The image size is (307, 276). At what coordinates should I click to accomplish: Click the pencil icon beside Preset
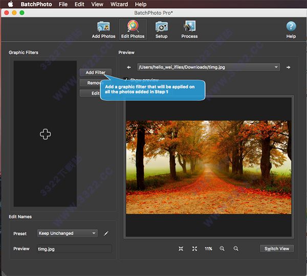pyautogui.click(x=106, y=233)
